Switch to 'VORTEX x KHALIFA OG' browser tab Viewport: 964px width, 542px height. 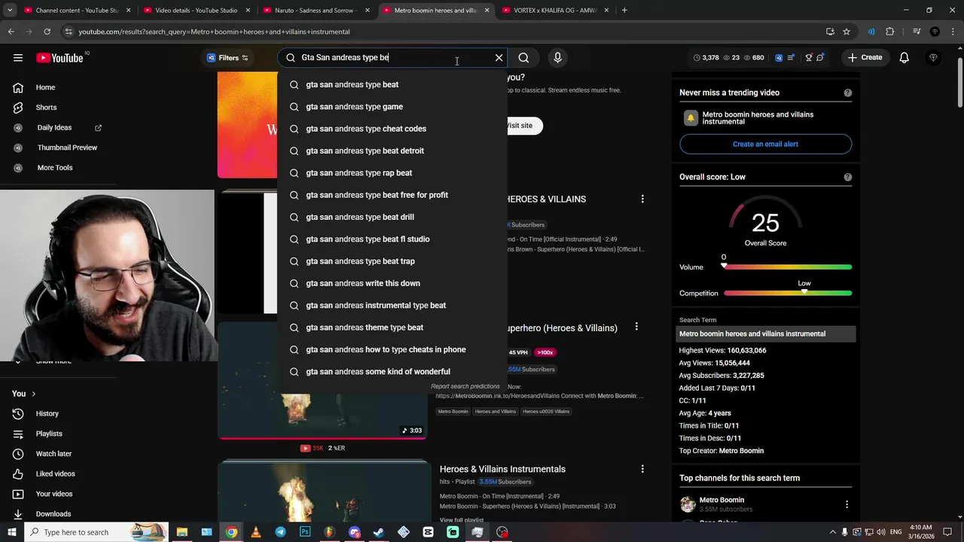[x=554, y=11]
